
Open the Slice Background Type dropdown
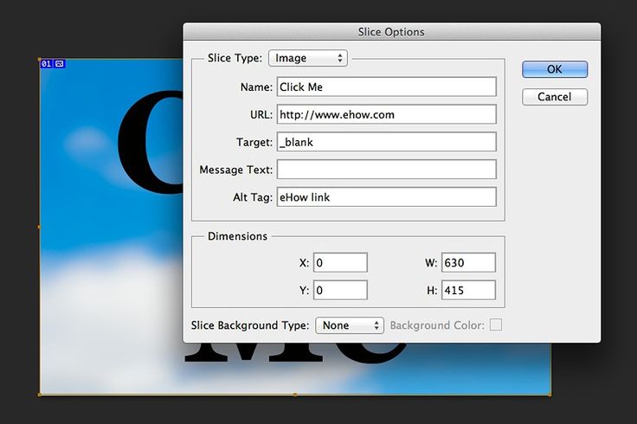pyautogui.click(x=350, y=325)
